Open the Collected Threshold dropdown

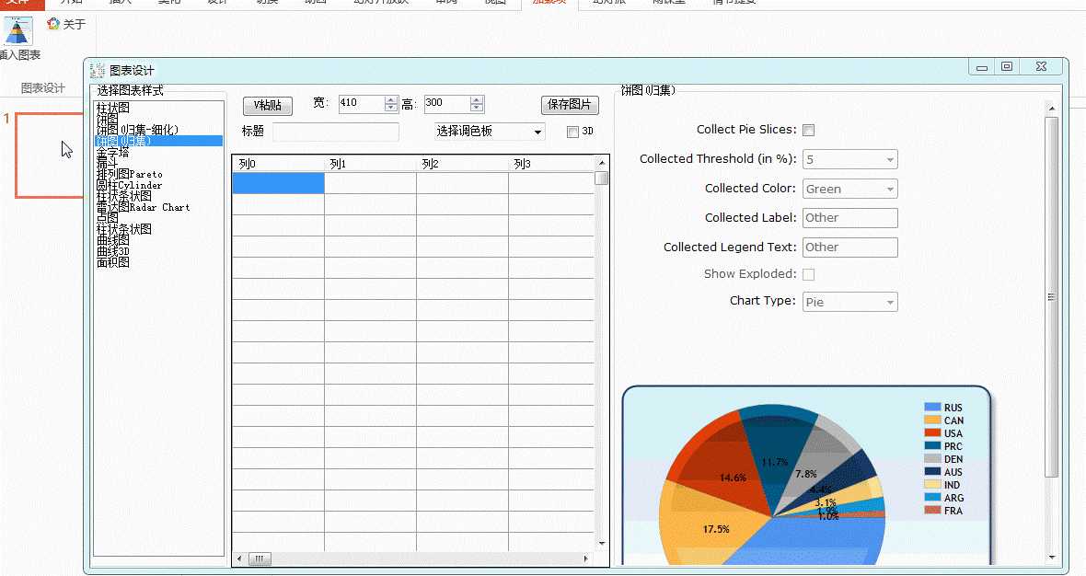tap(850, 159)
